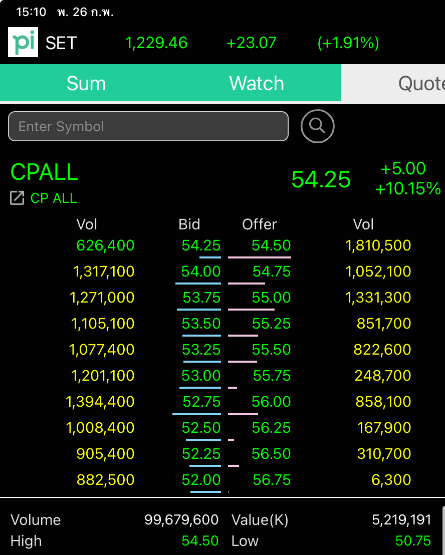Click bid volume 1,317,100

tap(104, 271)
